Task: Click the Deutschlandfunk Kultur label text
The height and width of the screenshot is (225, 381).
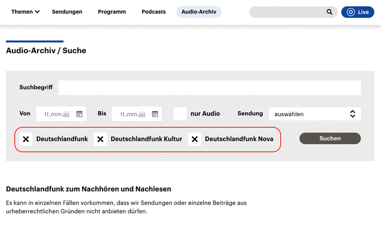Action: pyautogui.click(x=146, y=139)
